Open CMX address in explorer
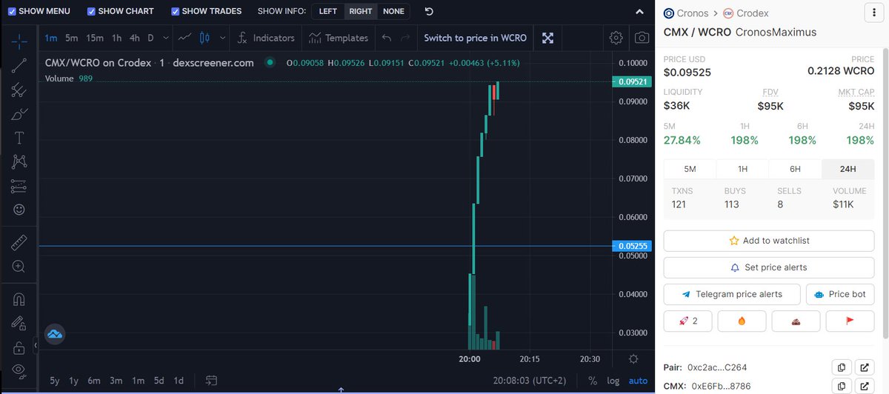 pos(865,386)
